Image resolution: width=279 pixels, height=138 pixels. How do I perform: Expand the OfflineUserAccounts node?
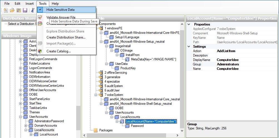pos(21,90)
